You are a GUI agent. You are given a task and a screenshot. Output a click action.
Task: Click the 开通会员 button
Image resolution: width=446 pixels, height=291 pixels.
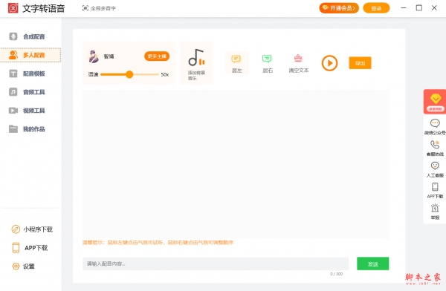click(339, 8)
